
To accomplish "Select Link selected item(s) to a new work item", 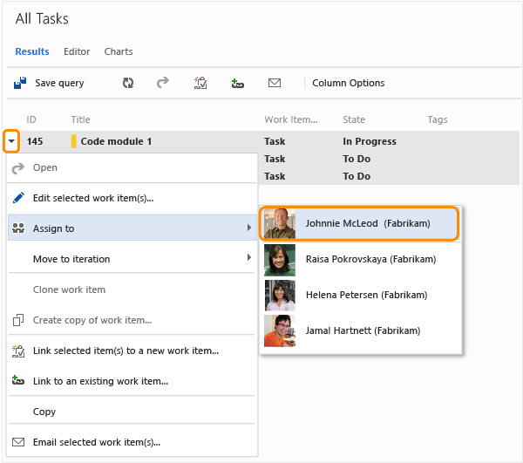I will pyautogui.click(x=132, y=351).
